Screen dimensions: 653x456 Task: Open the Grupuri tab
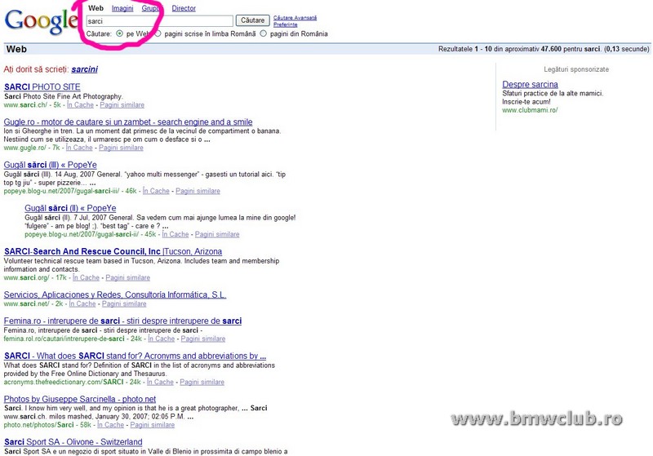point(150,8)
